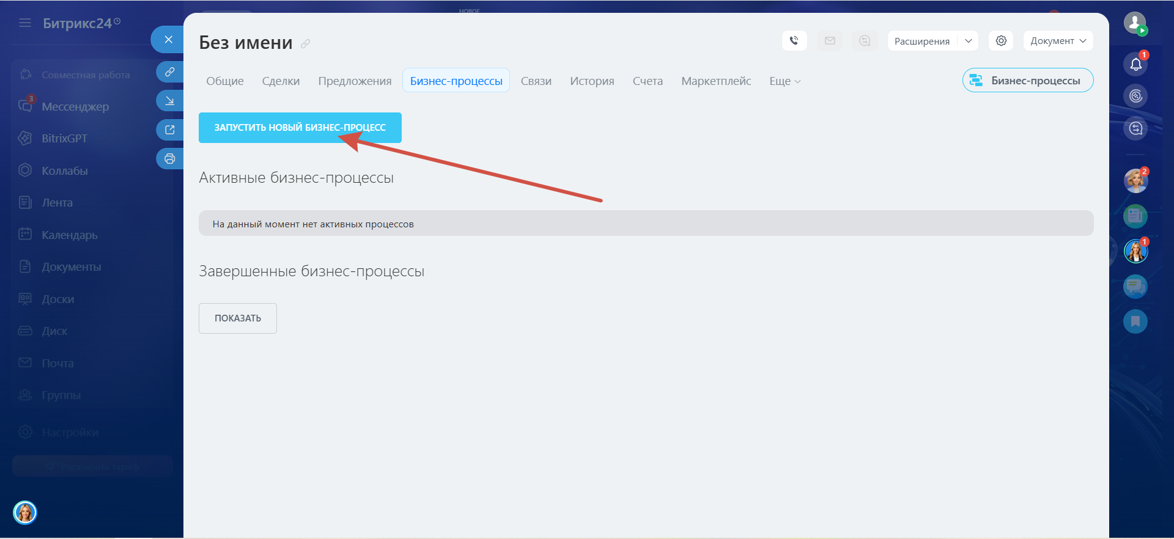This screenshot has width=1174, height=539.
Task: Click the blue chat bubbles icon in right bar
Action: pos(1135,286)
